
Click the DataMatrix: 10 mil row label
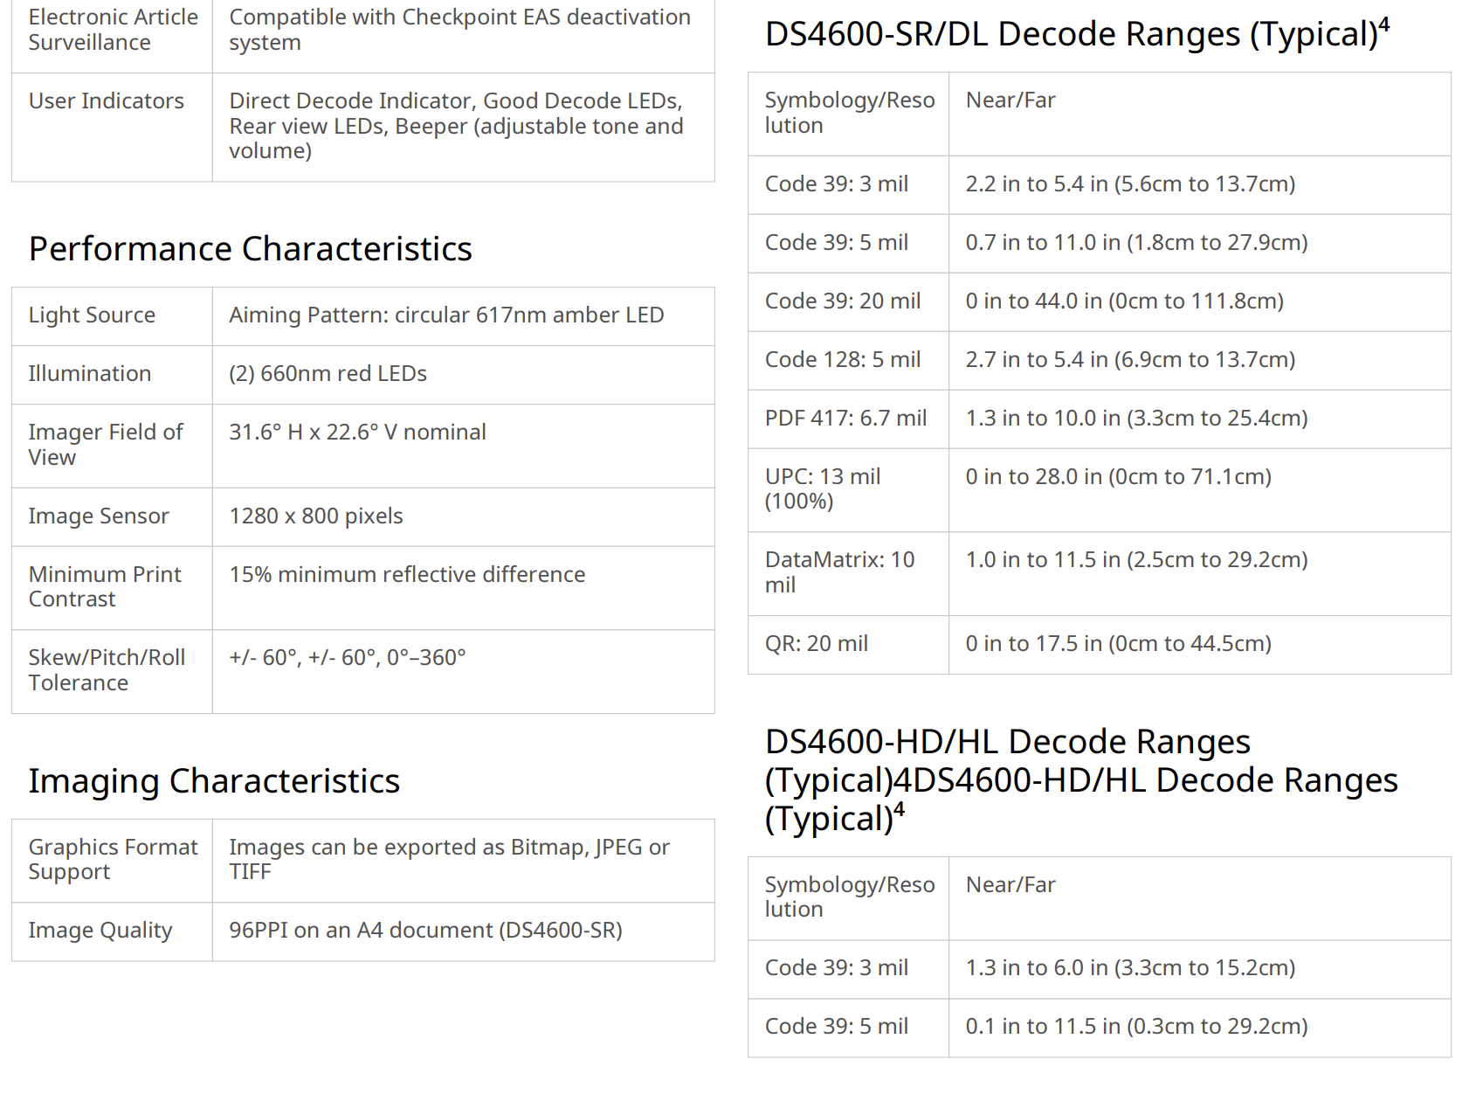tap(839, 572)
